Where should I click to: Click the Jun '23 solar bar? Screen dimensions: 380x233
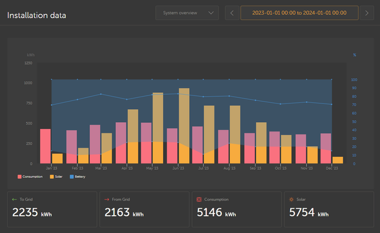click(184, 126)
